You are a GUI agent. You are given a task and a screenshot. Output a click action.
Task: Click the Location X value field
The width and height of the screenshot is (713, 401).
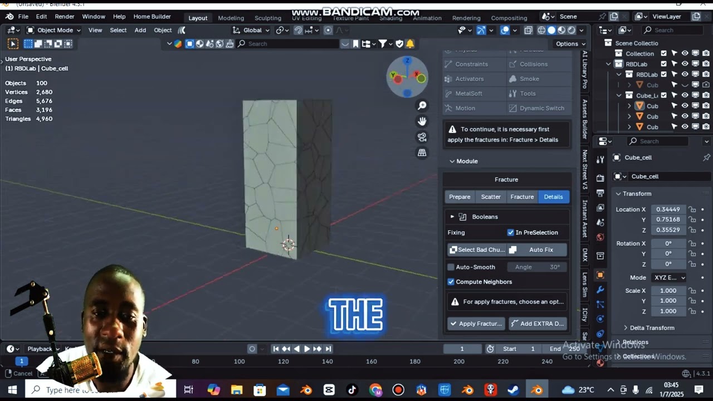[668, 209]
